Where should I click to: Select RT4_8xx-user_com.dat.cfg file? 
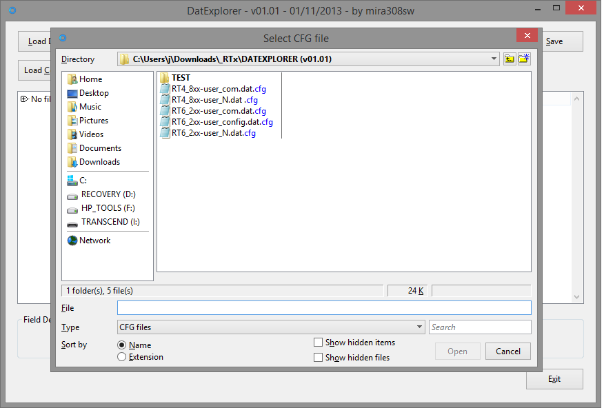point(219,89)
